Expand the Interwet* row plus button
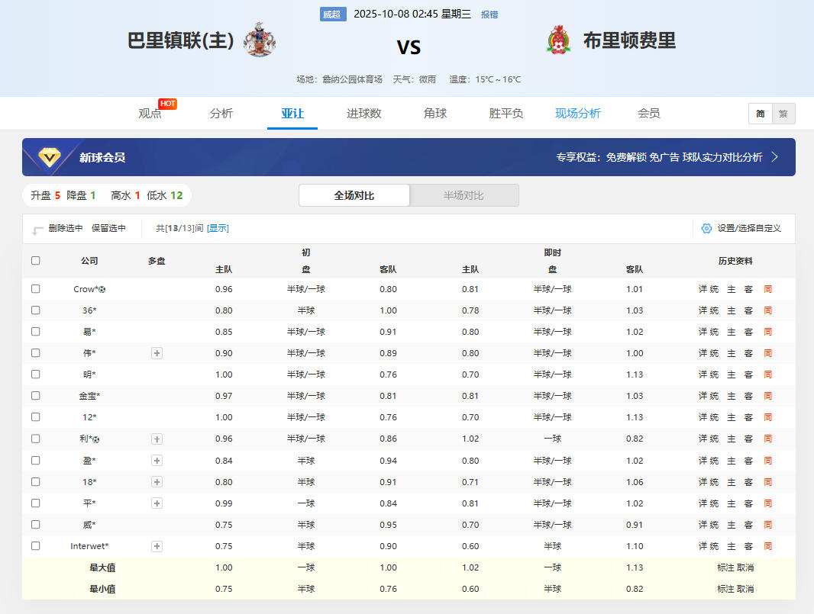814x614 pixels. pyautogui.click(x=157, y=546)
